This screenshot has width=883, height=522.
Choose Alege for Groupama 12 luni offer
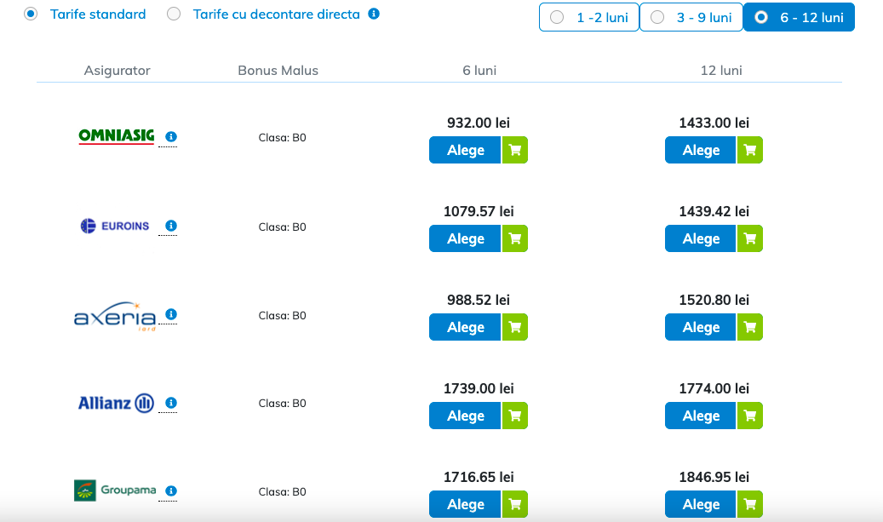701,504
